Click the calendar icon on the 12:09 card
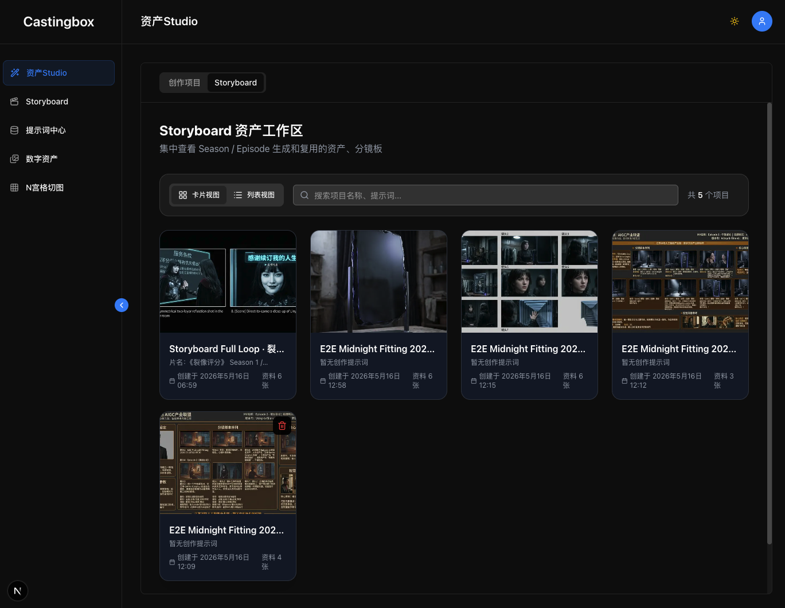The height and width of the screenshot is (608, 785). click(172, 562)
